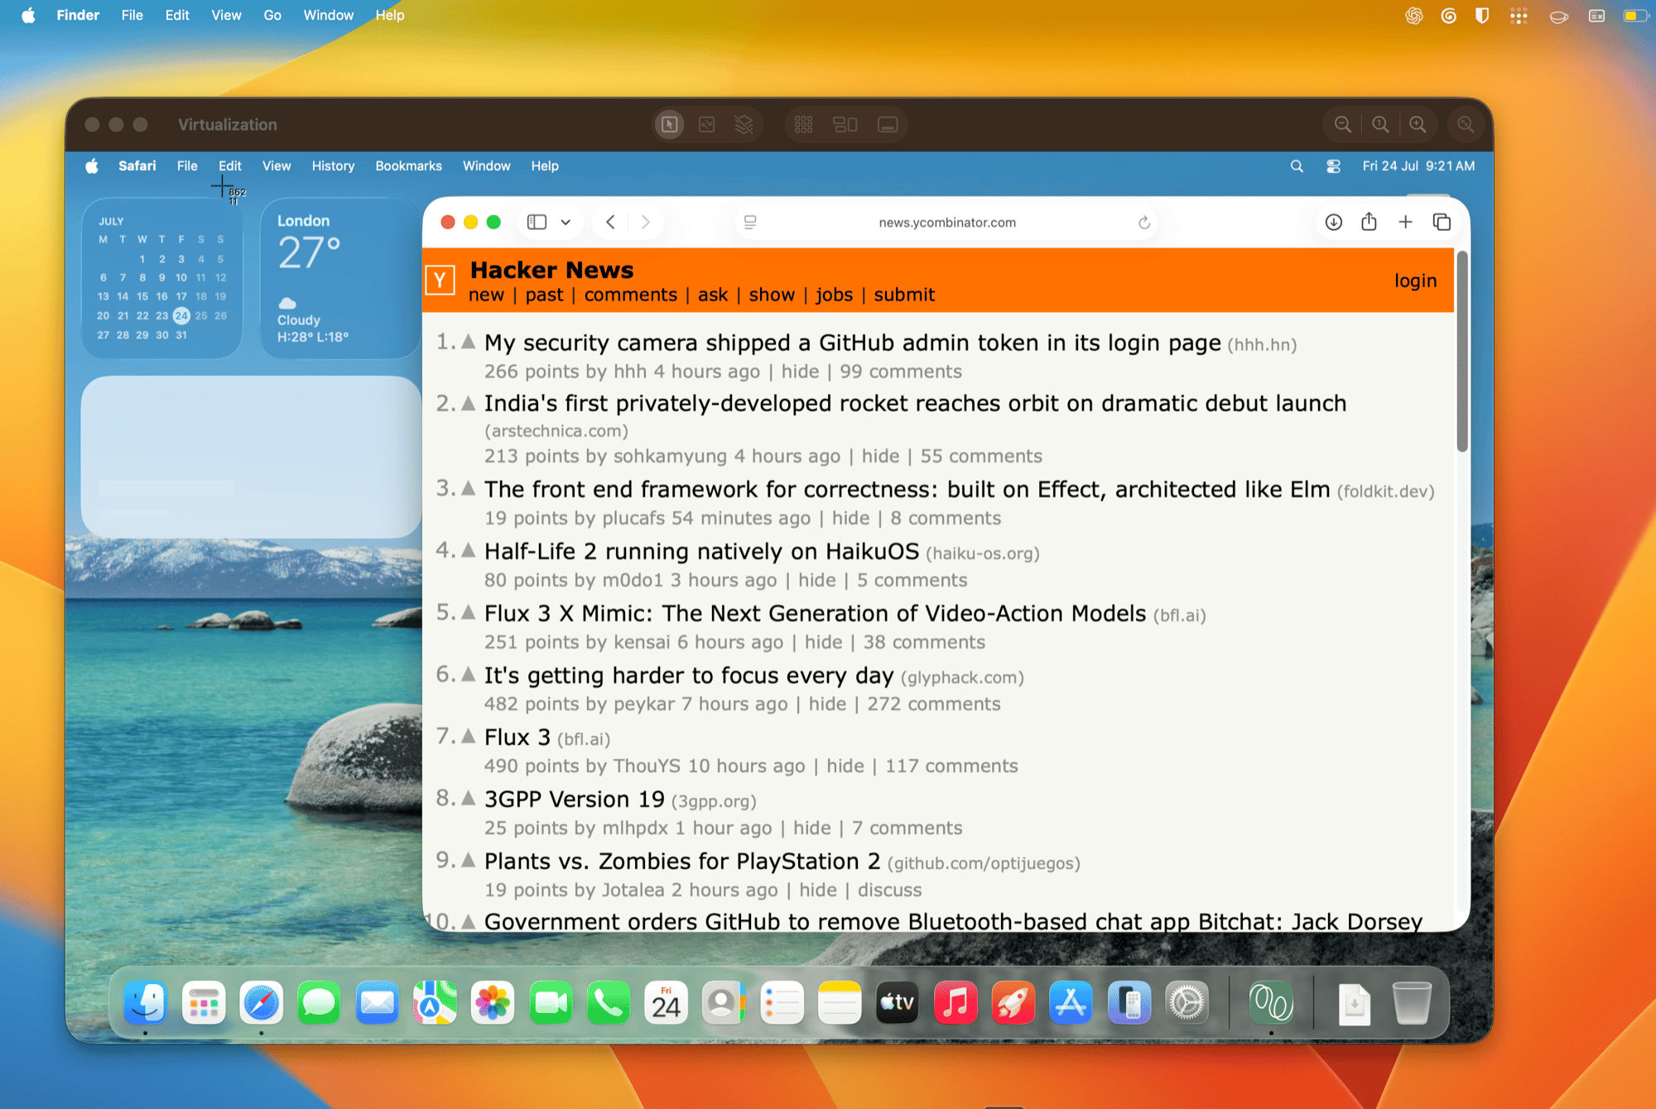Click the page reader icon in address bar

click(750, 222)
